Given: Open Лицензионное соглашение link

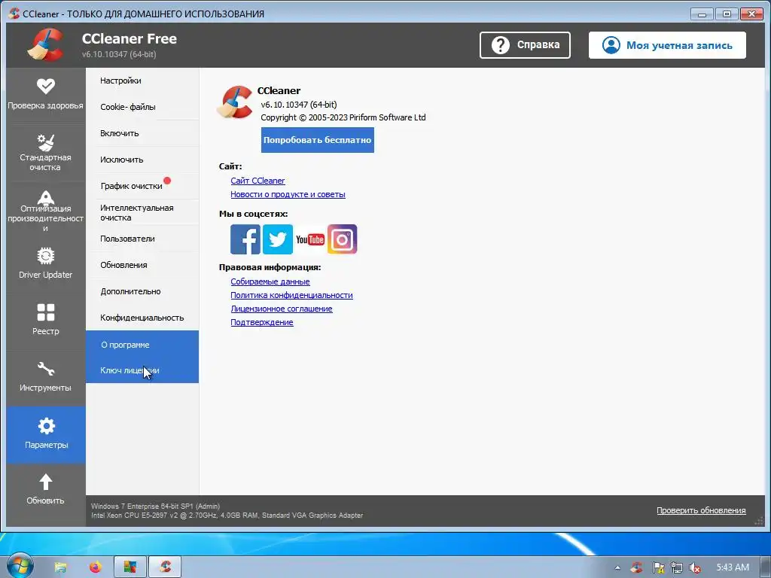Looking at the screenshot, I should [x=282, y=309].
